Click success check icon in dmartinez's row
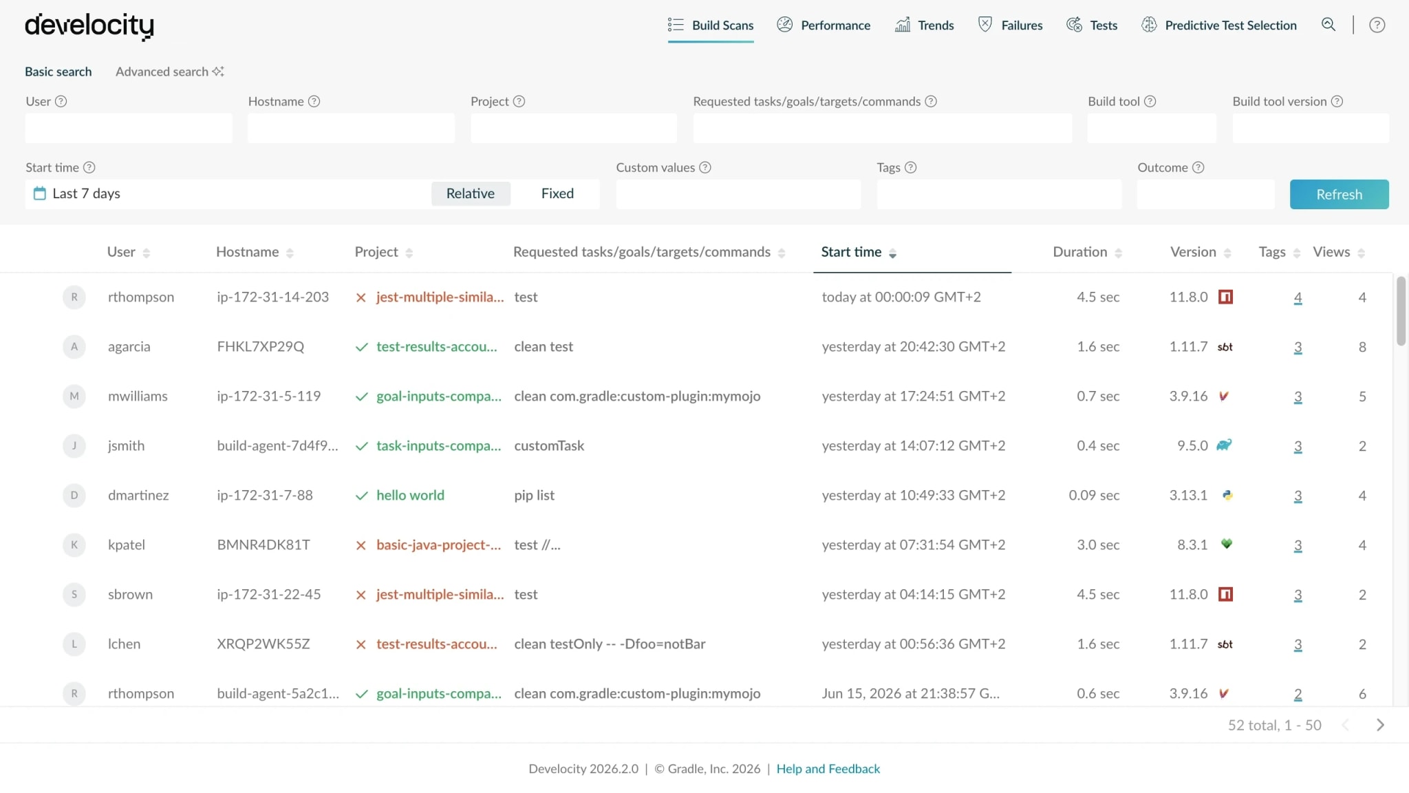 tap(362, 496)
